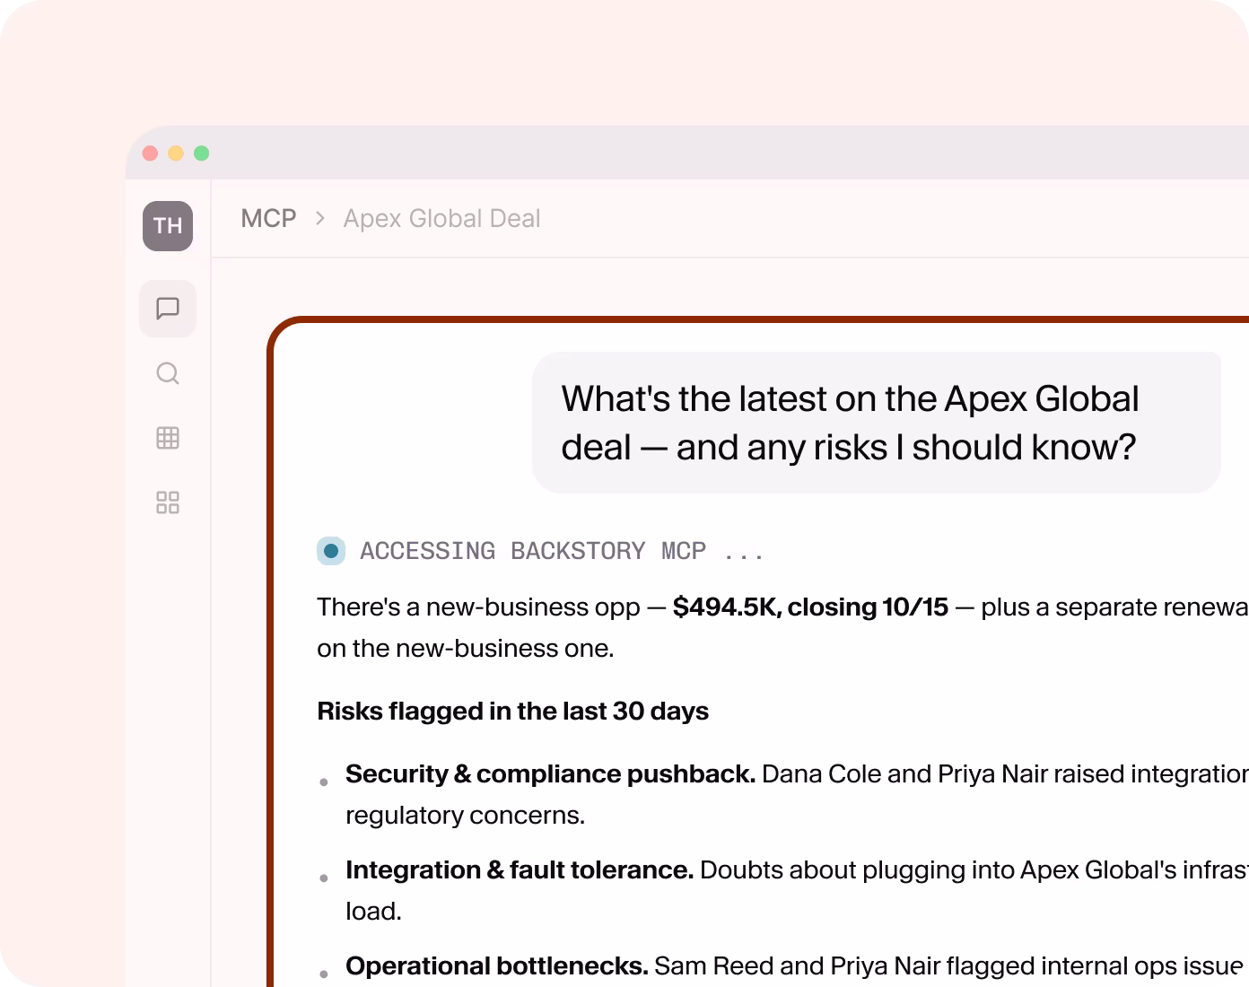Click the Apex Global Deal breadcrumb
Screen dimensions: 1249x987
(441, 219)
